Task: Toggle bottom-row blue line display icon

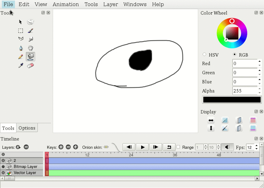Action: pos(225,128)
